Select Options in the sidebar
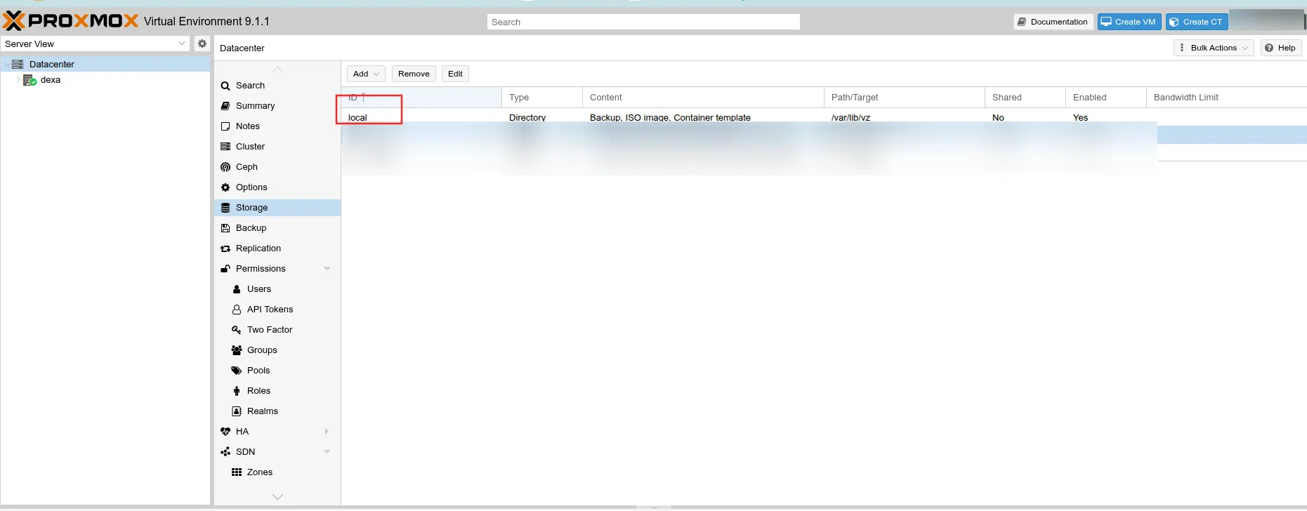The height and width of the screenshot is (511, 1307). click(x=251, y=187)
